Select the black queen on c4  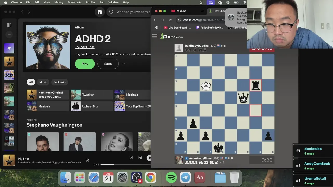pyautogui.click(x=243, y=98)
